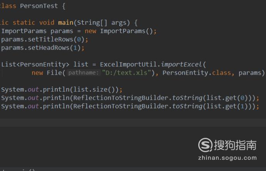Click the 搜狗指南 watermark text
Screen dimensions: 266x171
point(235,145)
